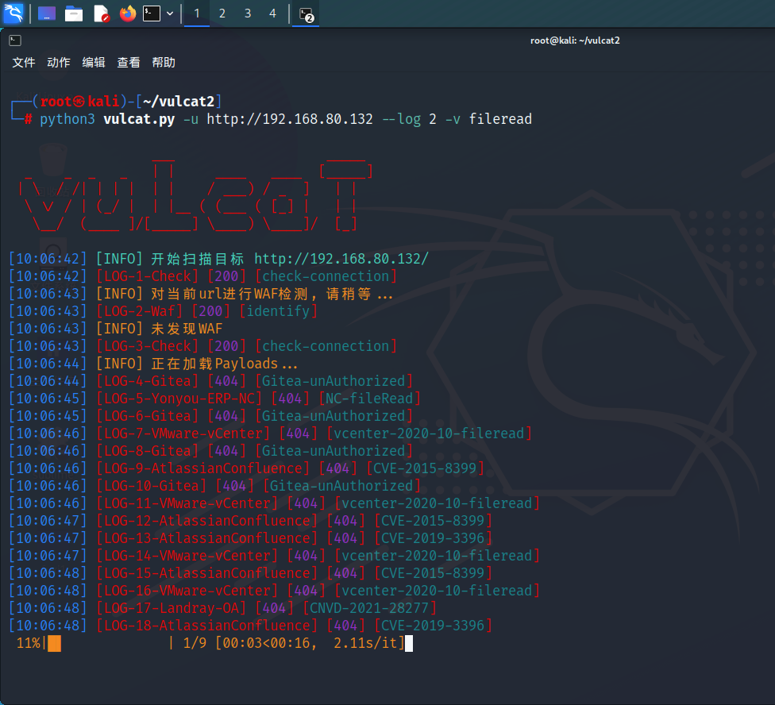The width and height of the screenshot is (775, 705).
Task: Open the file manager from the panel
Action: point(74,13)
